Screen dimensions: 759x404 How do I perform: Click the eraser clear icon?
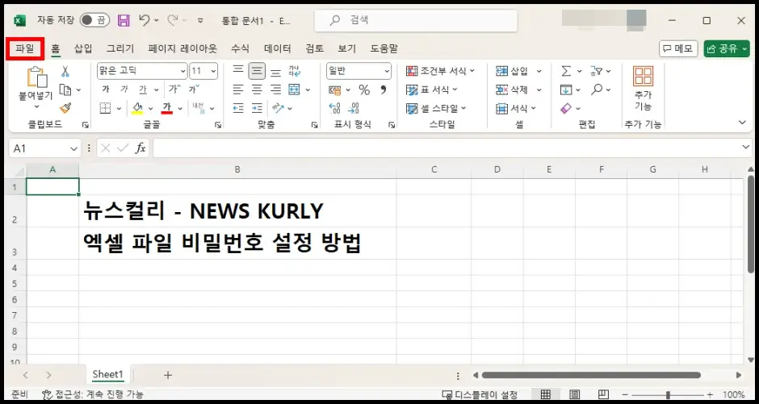(566, 108)
